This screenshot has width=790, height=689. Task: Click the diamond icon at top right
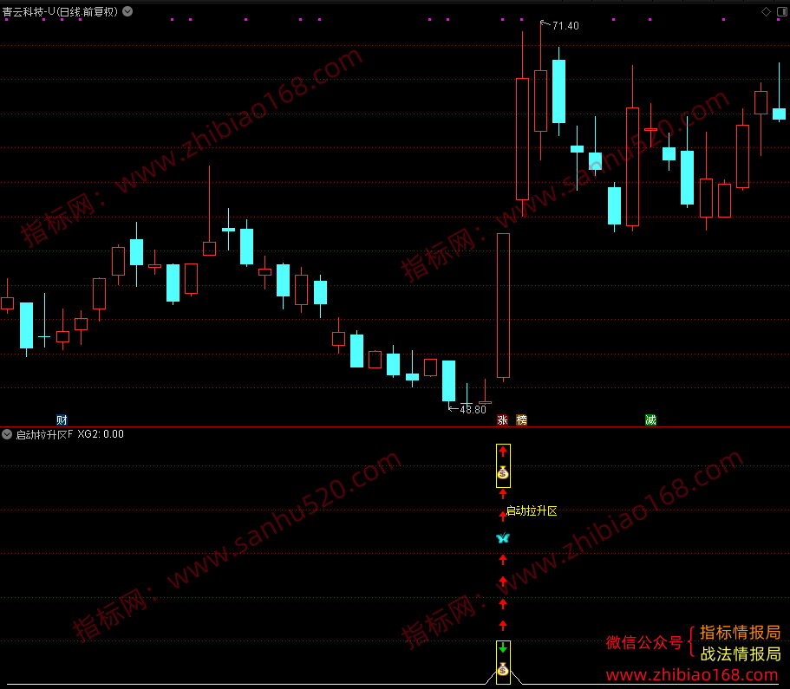[766, 11]
